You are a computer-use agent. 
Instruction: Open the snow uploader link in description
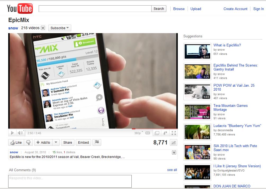pyautogui.click(x=14, y=152)
